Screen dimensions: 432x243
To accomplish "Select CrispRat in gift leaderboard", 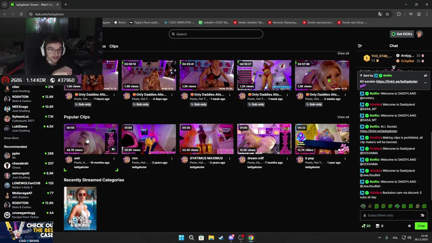I will 407,61.
